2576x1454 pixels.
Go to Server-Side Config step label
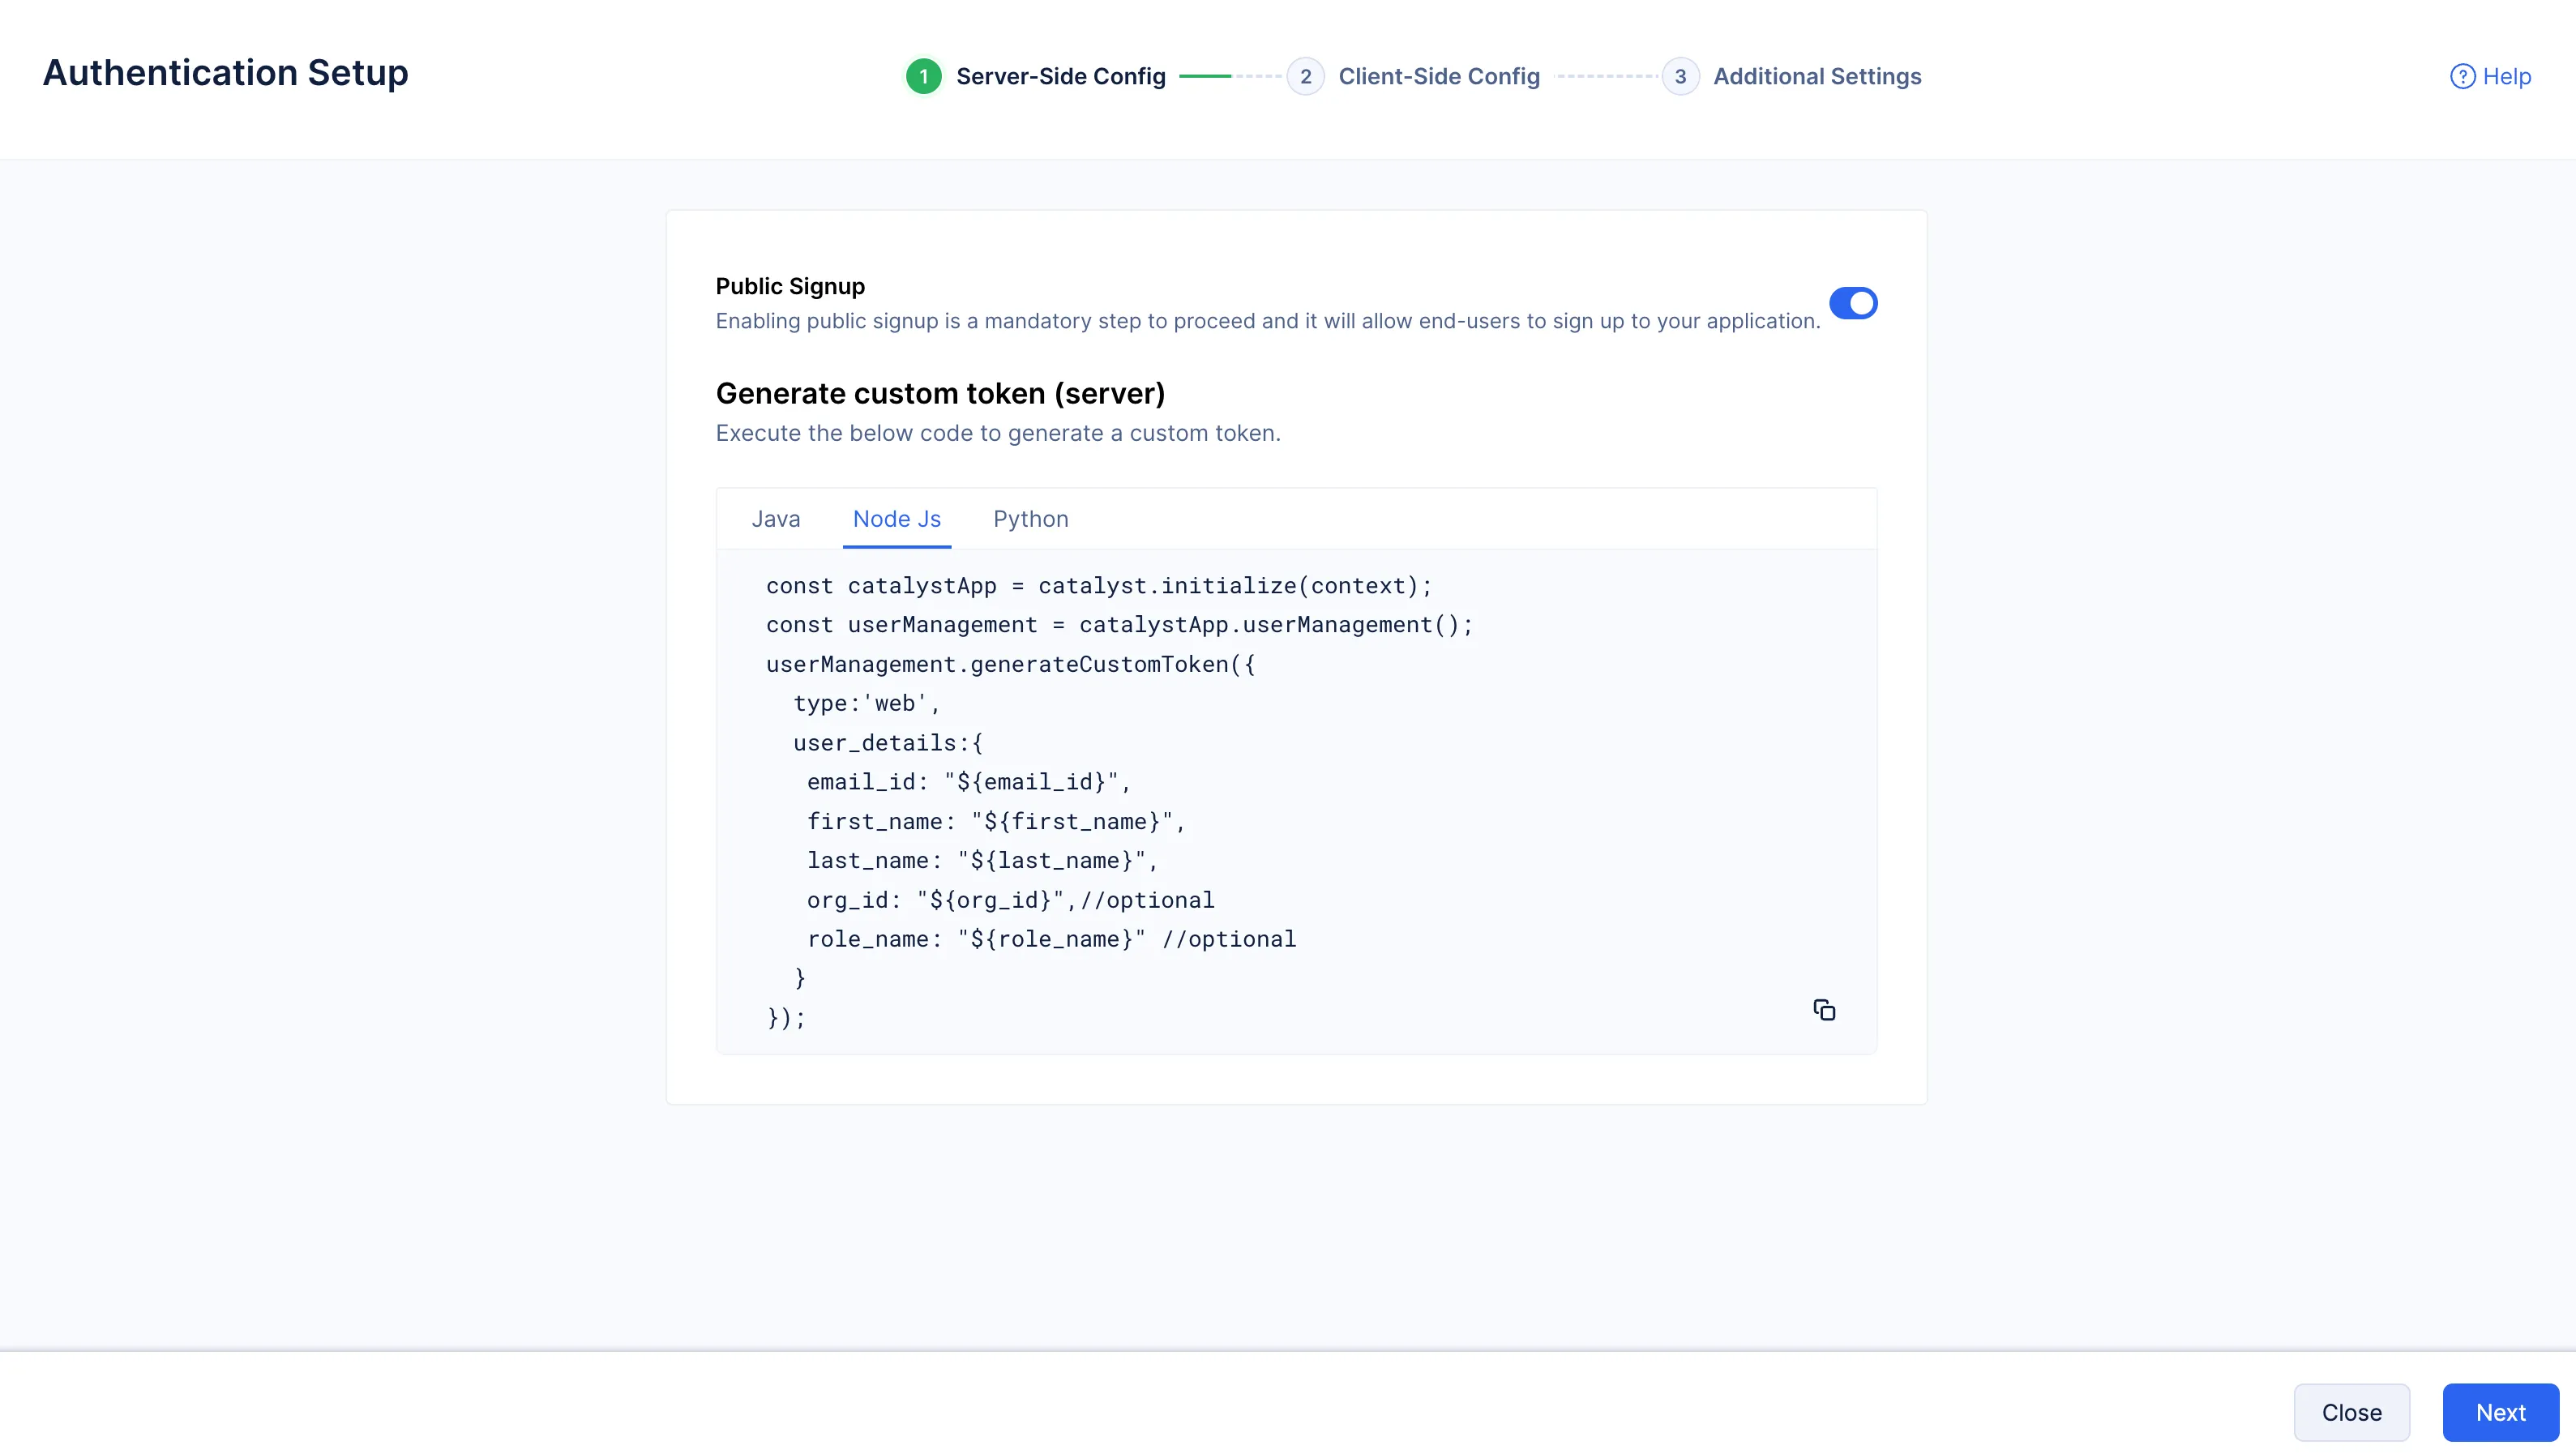(x=1060, y=77)
